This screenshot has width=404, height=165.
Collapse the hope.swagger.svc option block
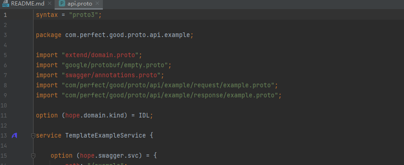33,155
